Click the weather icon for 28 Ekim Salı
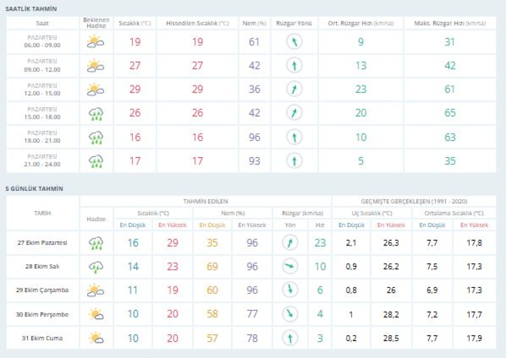The width and height of the screenshot is (506, 358). 96,267
